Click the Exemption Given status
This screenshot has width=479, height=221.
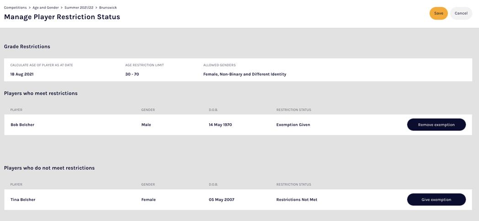click(293, 125)
